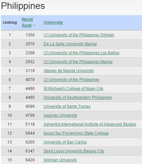Open the rank 6 University of the Philippines link
Screen dimensions: 142x164
pyautogui.click(x=71, y=80)
